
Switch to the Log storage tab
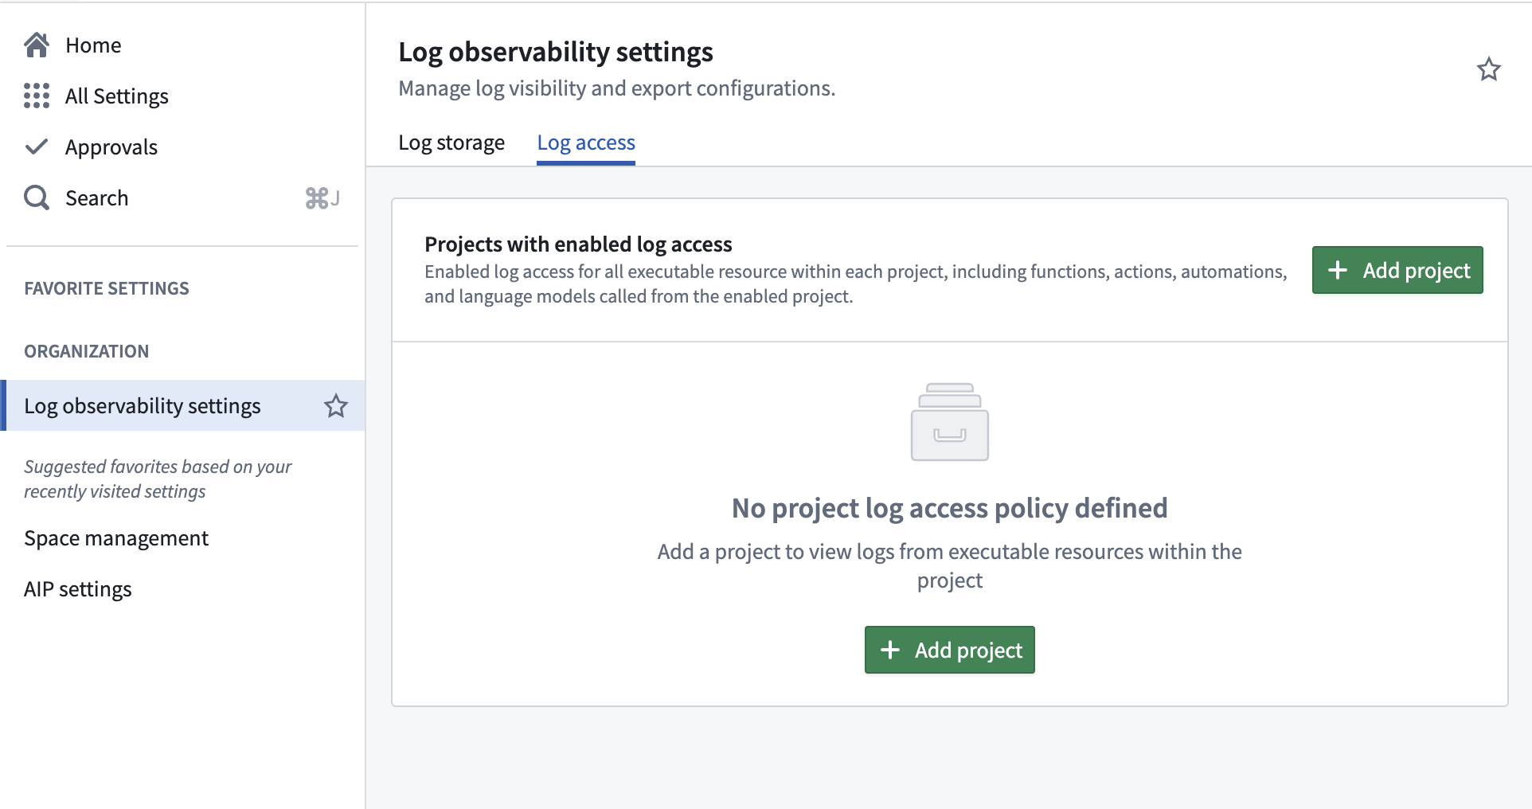451,143
